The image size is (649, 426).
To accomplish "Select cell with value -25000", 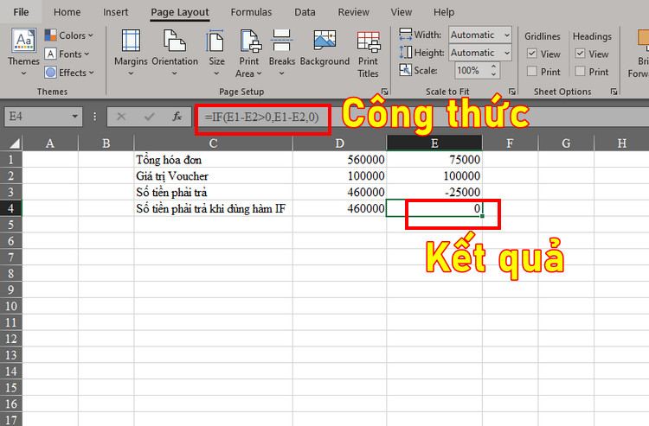I will coord(434,192).
